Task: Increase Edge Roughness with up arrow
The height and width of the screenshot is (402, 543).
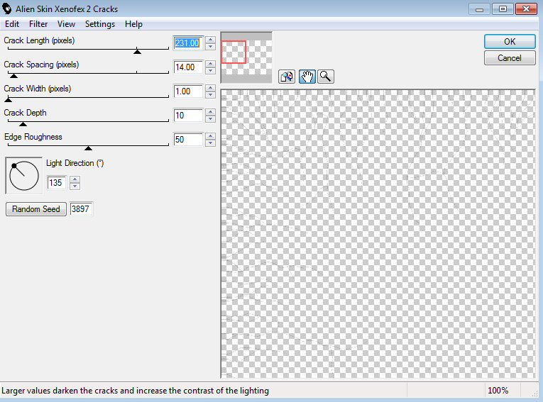Action: click(210, 136)
